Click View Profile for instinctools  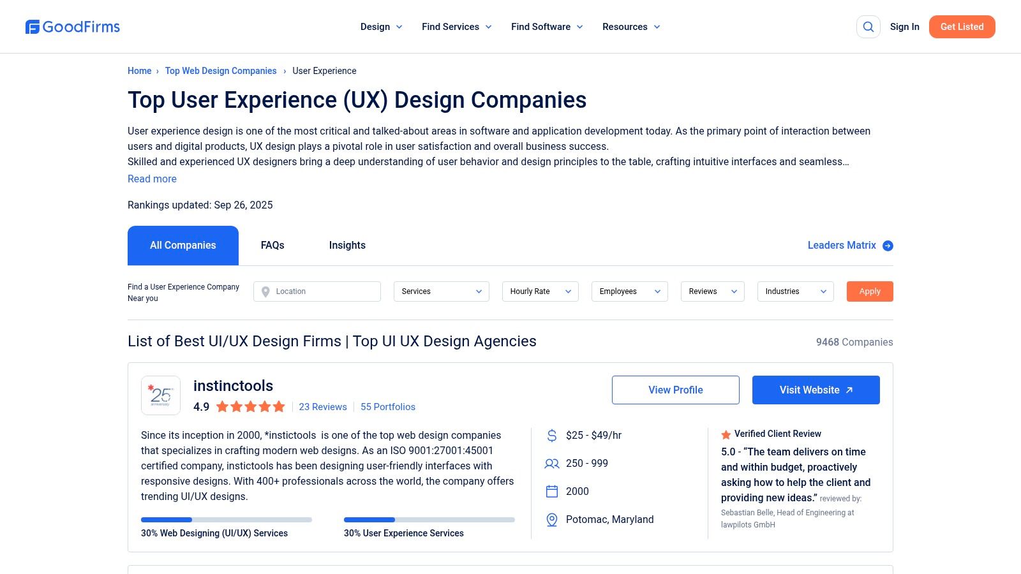[676, 390]
